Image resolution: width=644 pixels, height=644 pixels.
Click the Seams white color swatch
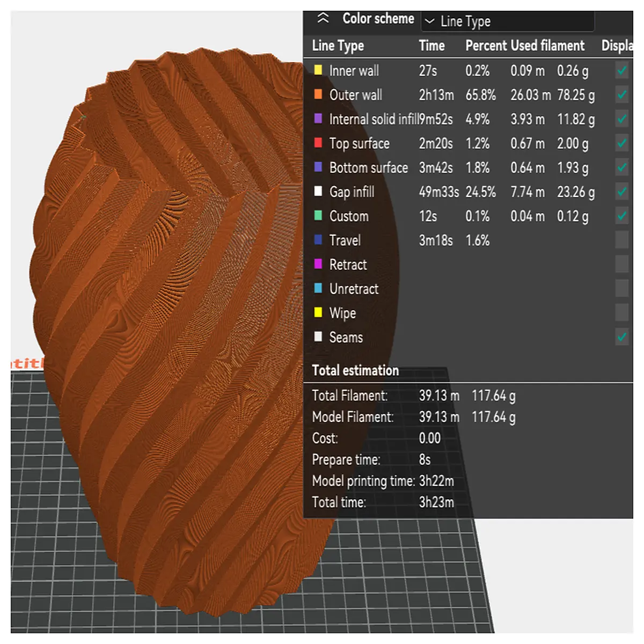pos(318,336)
